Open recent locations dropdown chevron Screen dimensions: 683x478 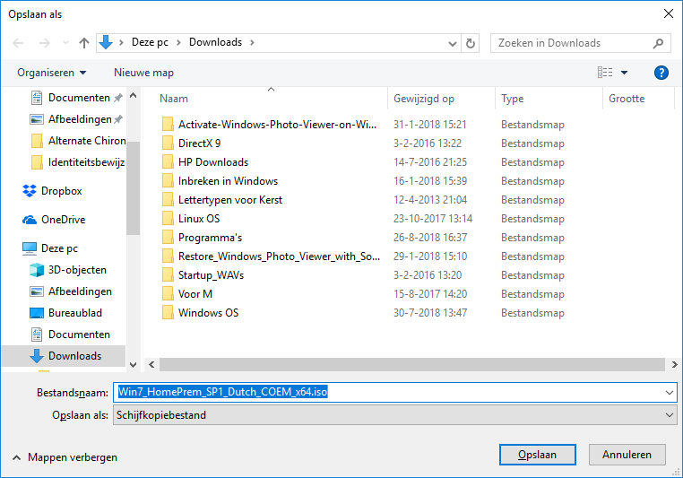coord(65,43)
